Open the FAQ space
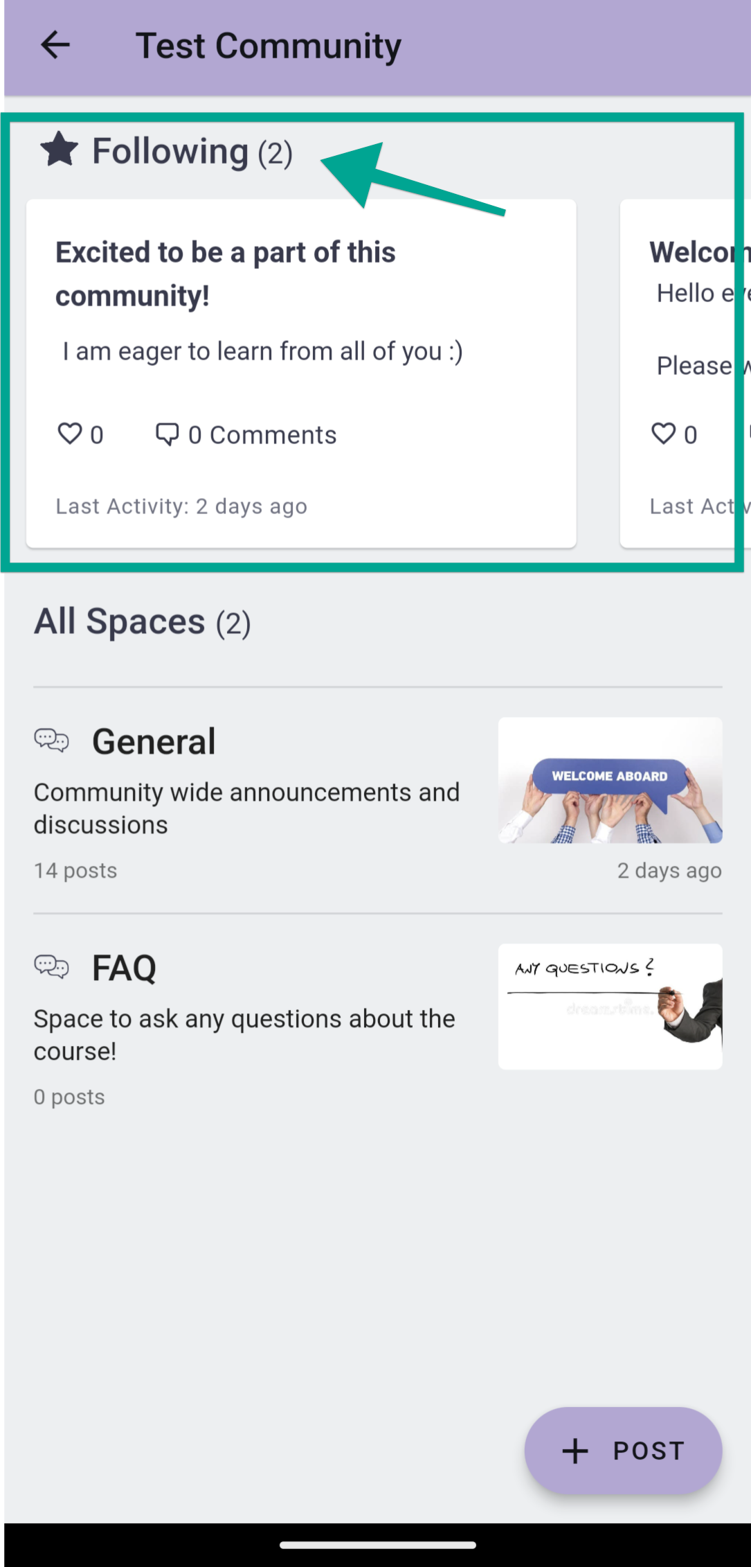Viewport: 751px width, 1567px height. pyautogui.click(x=378, y=1027)
